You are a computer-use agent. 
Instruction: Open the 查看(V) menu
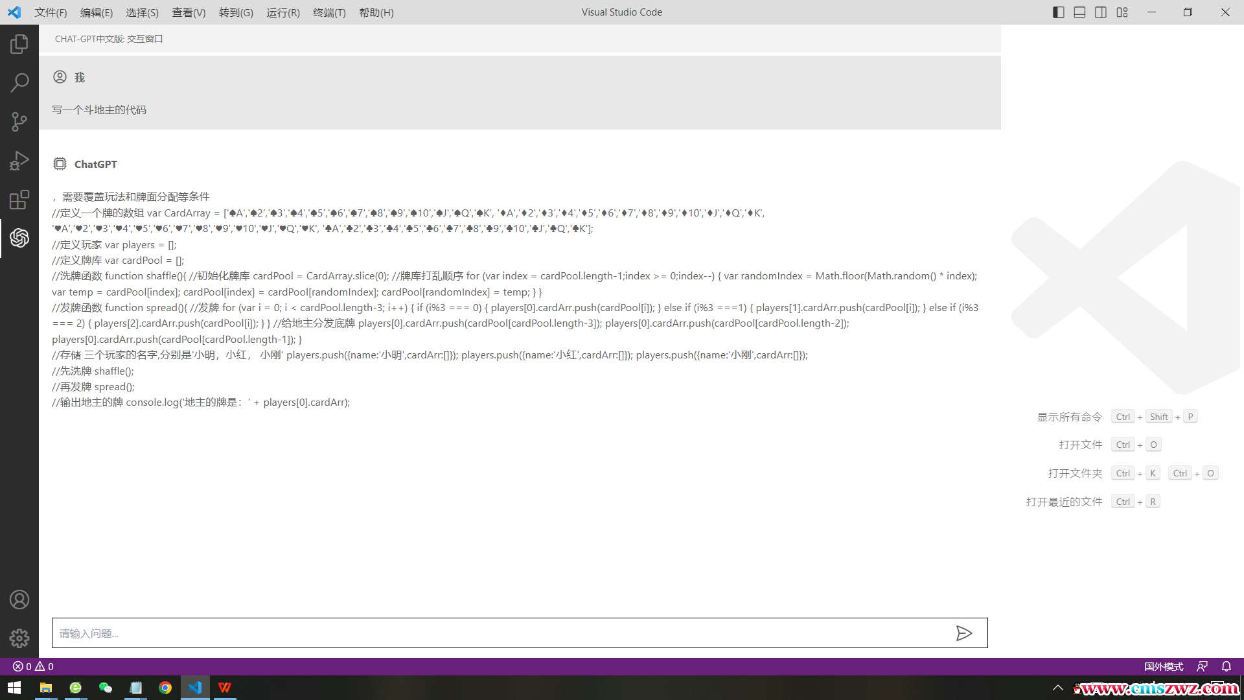tap(189, 12)
